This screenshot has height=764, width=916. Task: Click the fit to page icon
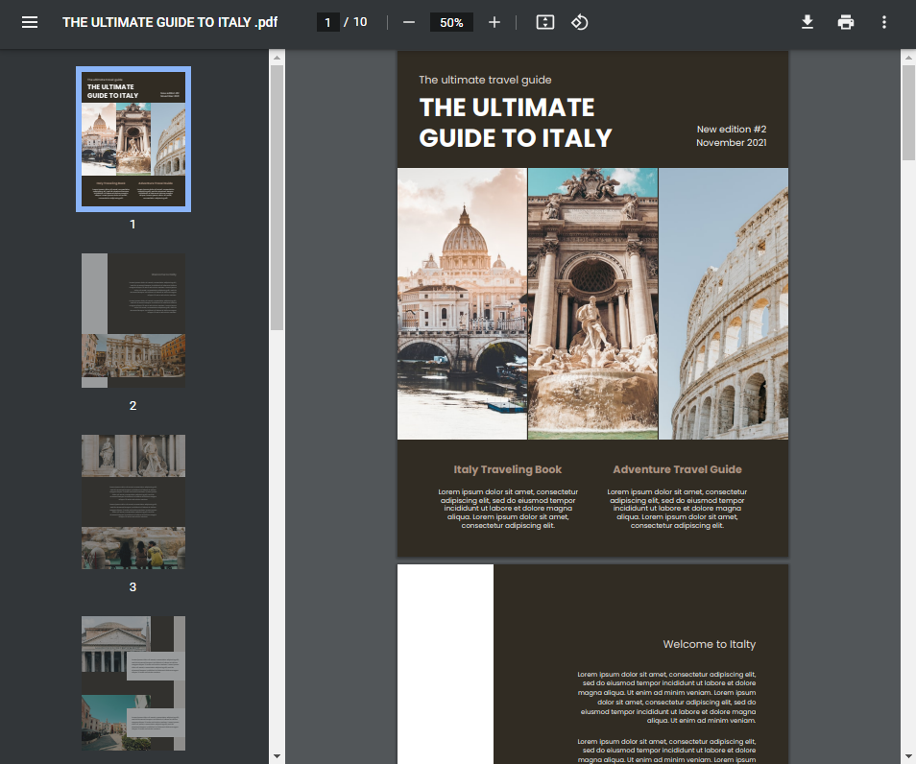click(x=545, y=22)
